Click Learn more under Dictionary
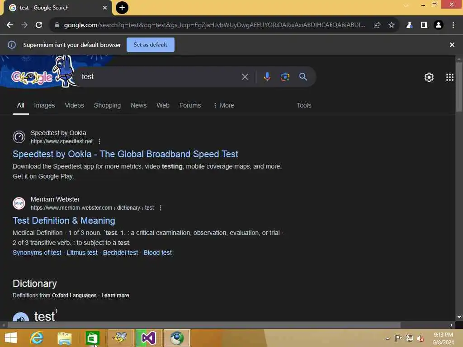This screenshot has height=347, width=463. tap(115, 295)
